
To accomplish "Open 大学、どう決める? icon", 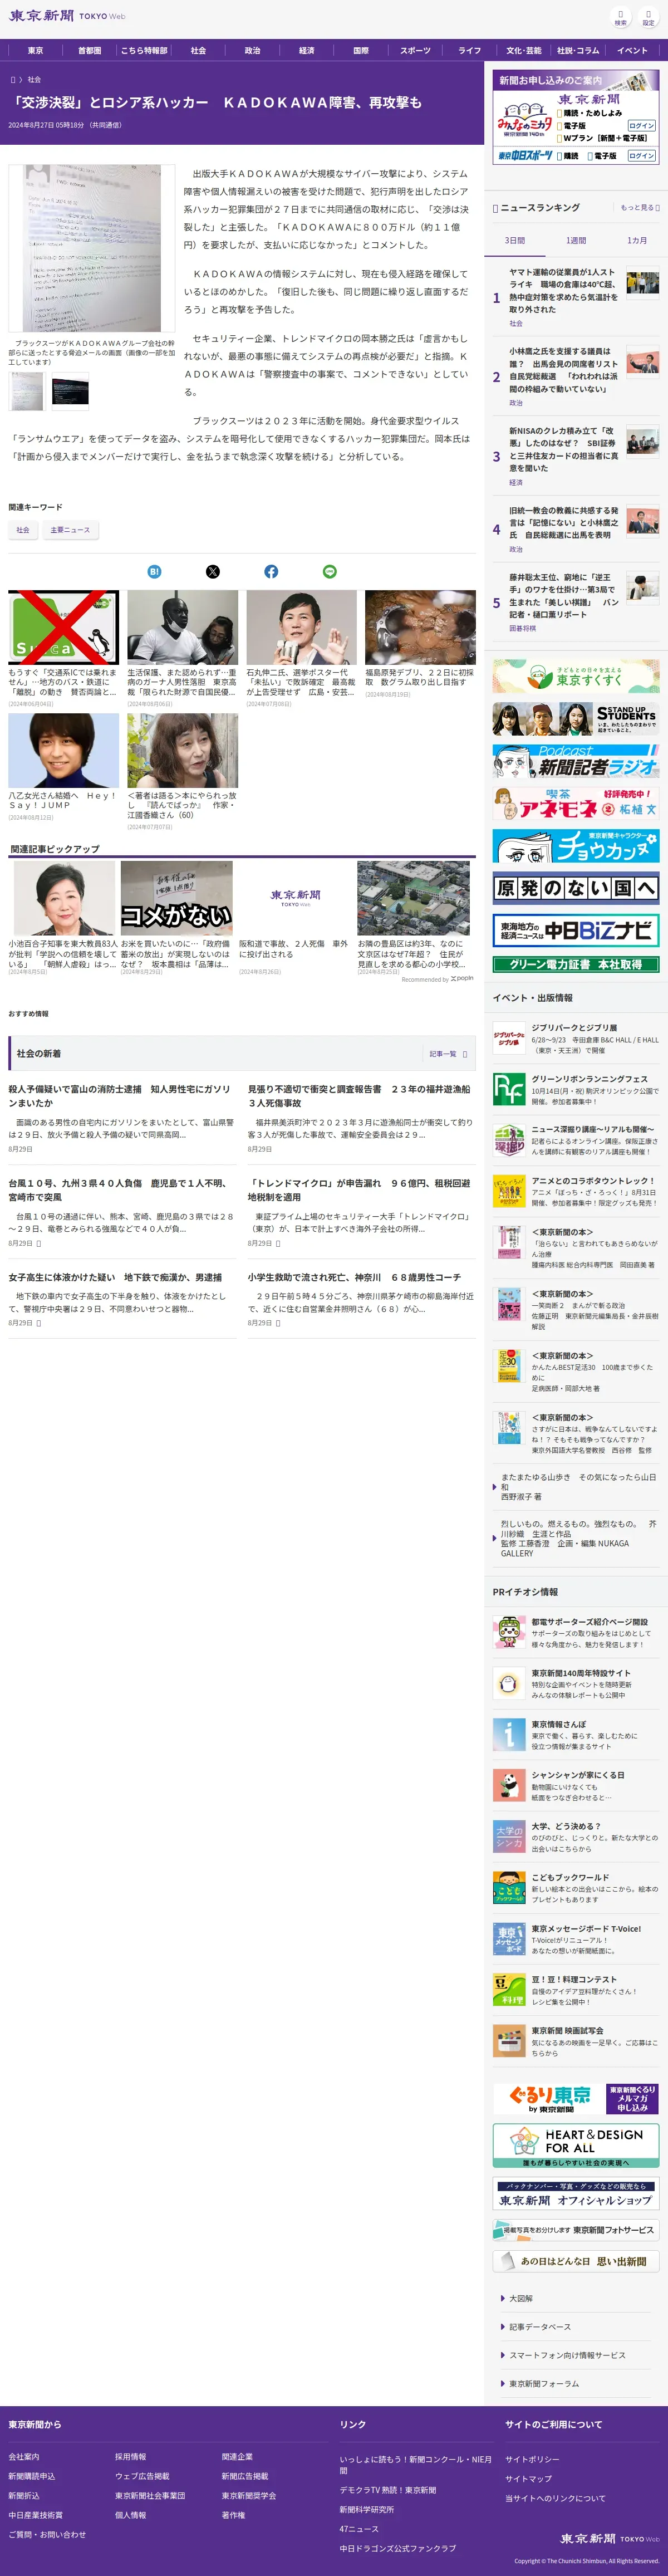I will coord(509,1836).
